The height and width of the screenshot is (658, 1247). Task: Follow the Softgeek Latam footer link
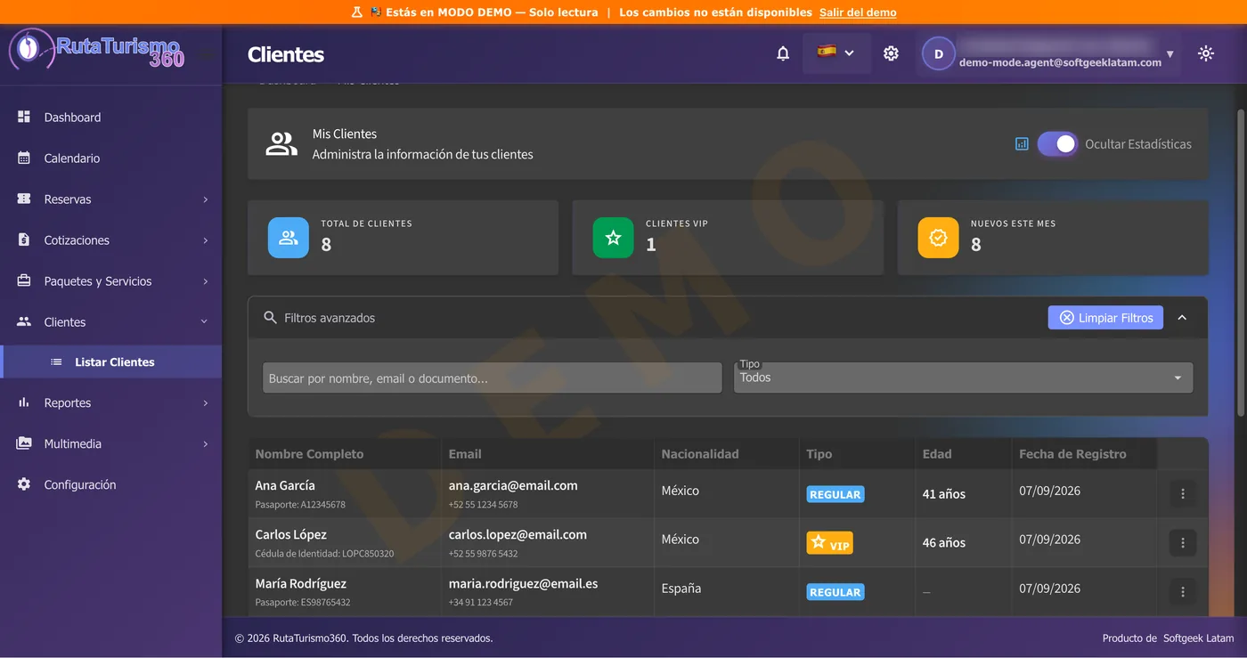[x=1198, y=638]
